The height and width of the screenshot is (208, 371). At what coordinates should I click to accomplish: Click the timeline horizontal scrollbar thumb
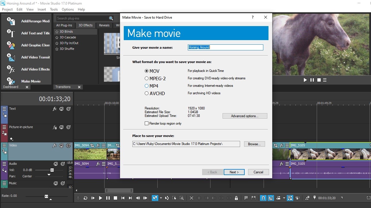click(x=119, y=191)
